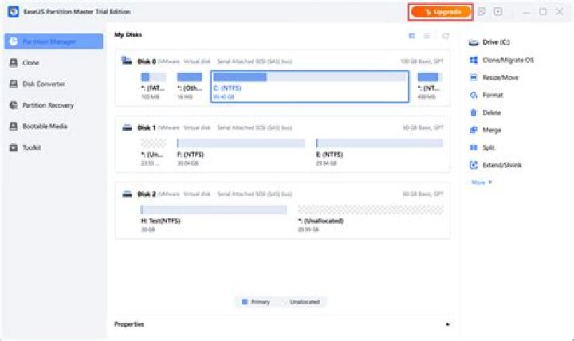This screenshot has width=574, height=341.
Task: Switch to grid view of disks
Action: point(412,36)
